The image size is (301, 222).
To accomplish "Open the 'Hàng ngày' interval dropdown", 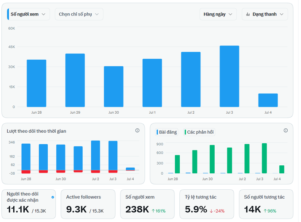I will [218, 14].
